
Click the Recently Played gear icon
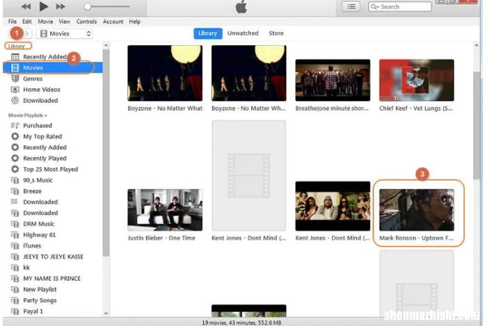(15, 158)
